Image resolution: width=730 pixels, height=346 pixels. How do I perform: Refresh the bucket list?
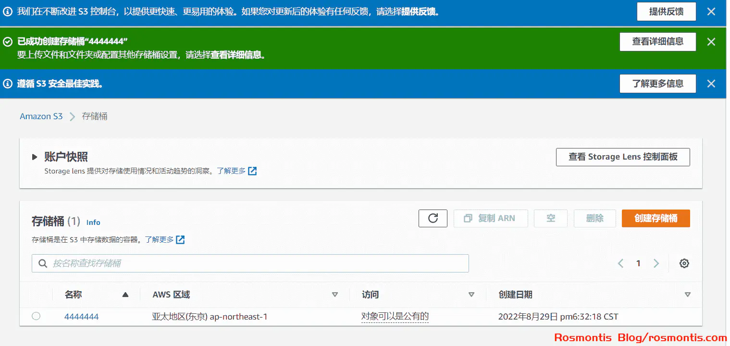(433, 219)
